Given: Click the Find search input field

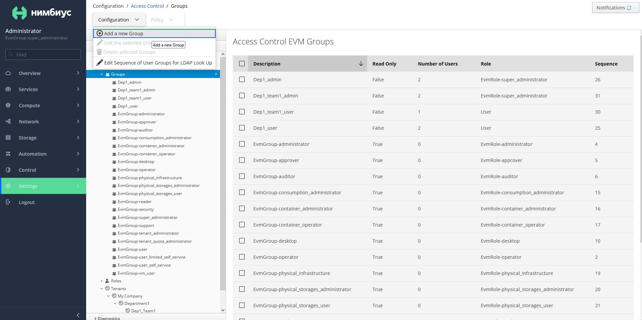Looking at the screenshot, I should pyautogui.click(x=43, y=54).
